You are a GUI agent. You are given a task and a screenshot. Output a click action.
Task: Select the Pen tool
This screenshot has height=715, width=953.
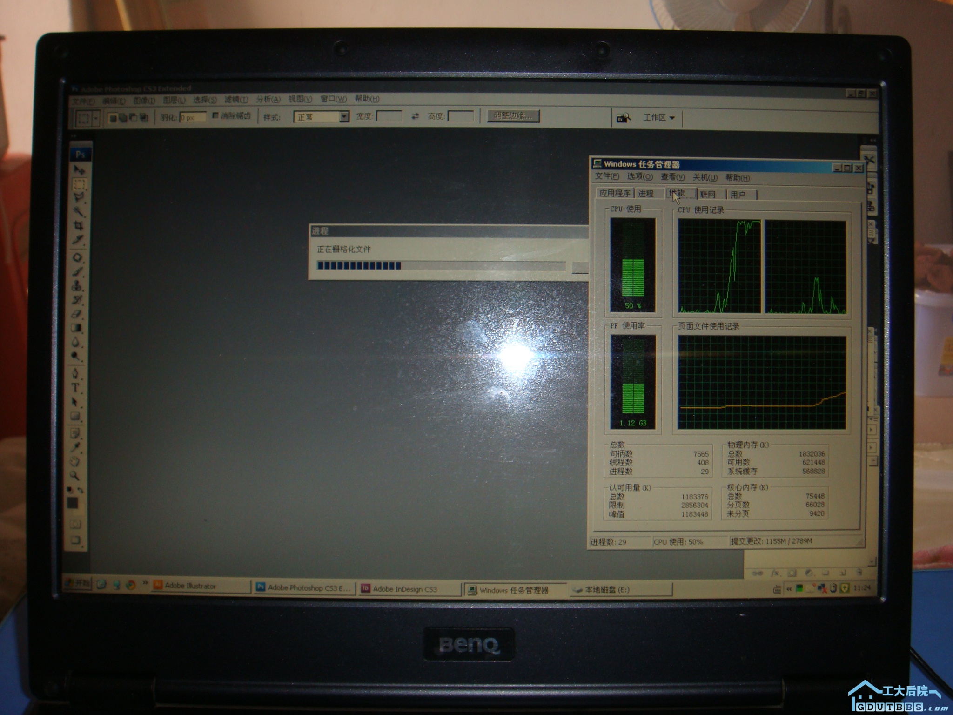tap(75, 373)
